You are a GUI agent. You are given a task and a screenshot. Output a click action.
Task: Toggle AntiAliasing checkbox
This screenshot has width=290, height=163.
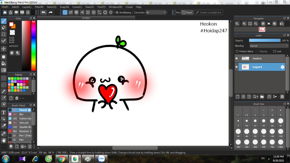coord(117,12)
